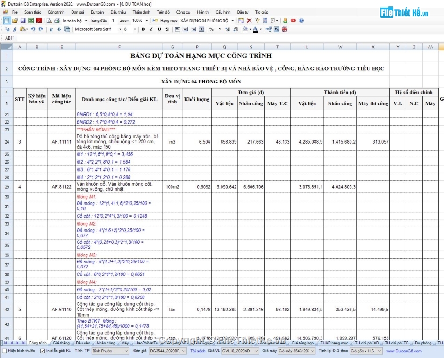
Task: Open the Soạn thảo menu
Action: [x=33, y=12]
